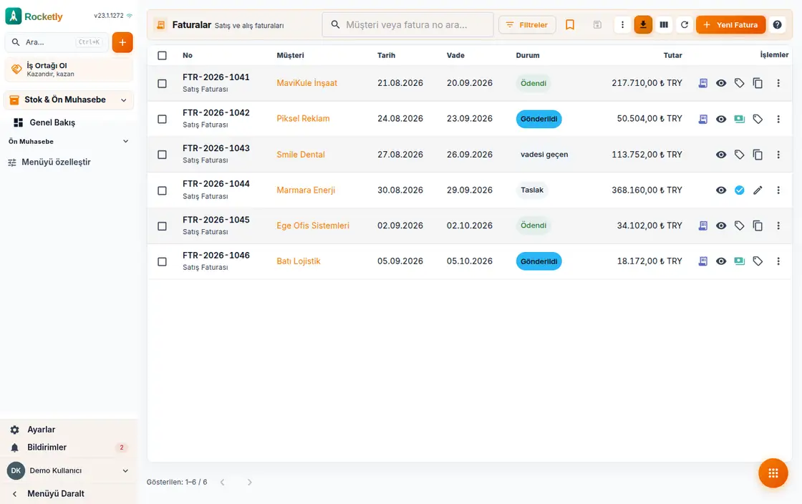The height and width of the screenshot is (504, 802).
Task: Click the Gönderildi status badge for FTR-2026-1042
Action: 538,119
